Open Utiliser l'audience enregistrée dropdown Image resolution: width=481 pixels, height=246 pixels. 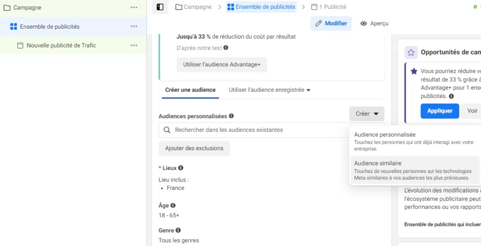click(269, 90)
